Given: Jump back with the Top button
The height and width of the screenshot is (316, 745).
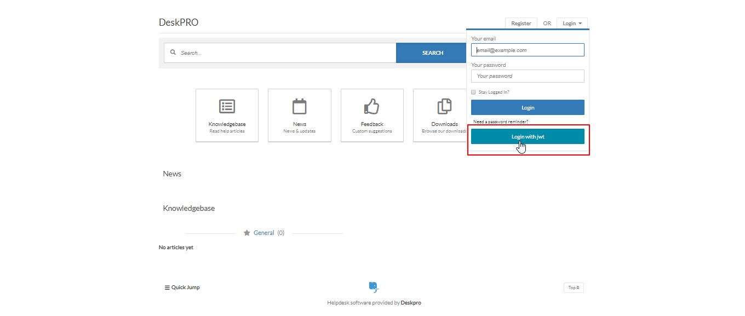Looking at the screenshot, I should 574,288.
